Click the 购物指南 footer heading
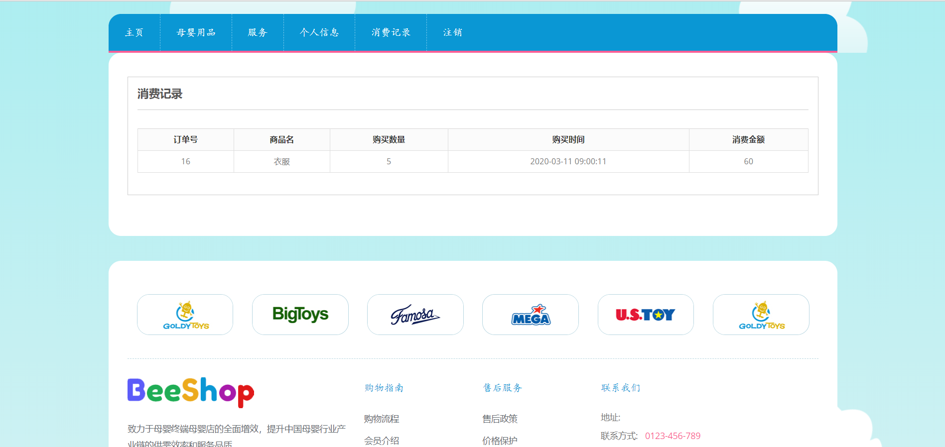Screen dimensions: 945x447 [384, 388]
